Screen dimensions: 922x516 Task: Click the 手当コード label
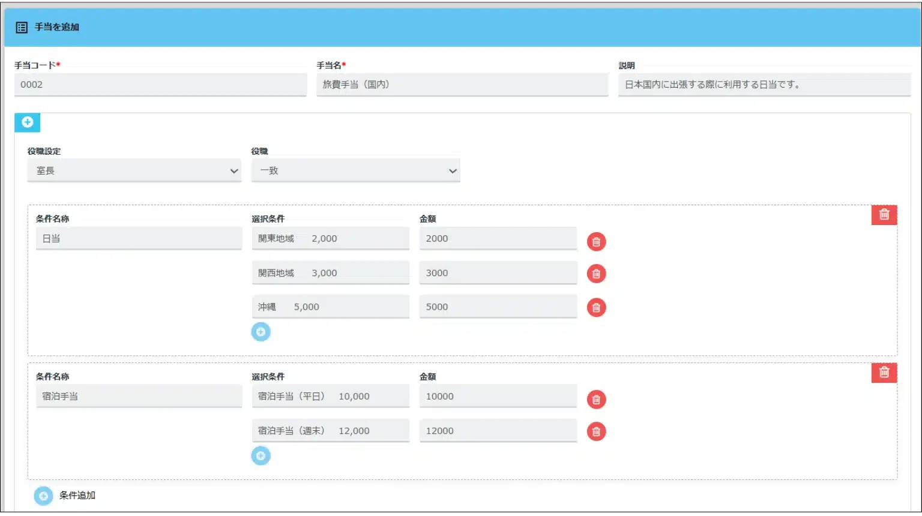[37, 65]
